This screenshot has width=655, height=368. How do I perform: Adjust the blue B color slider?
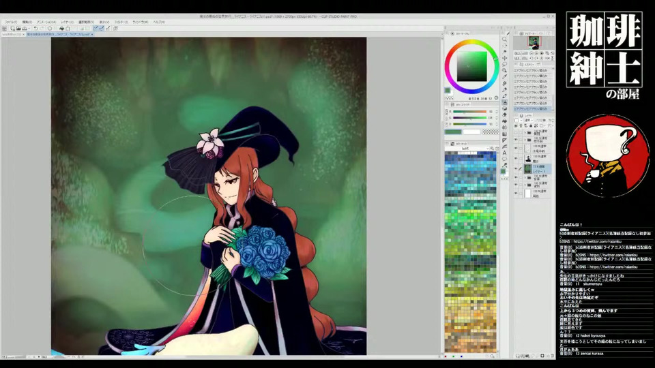470,124
